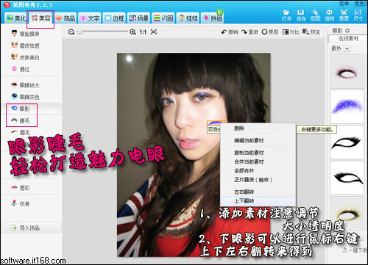The image size is (368, 265).
Task: Select 眉毛 eyebrow tool
Action: click(21, 132)
